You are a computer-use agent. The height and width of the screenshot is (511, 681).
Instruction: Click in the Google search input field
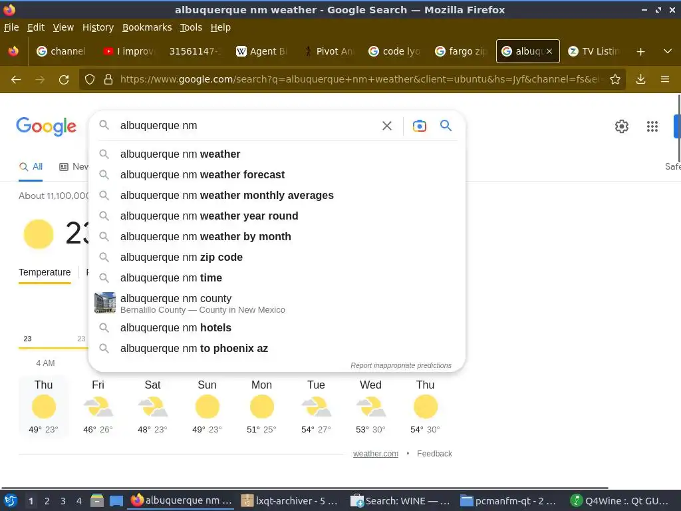tap(245, 126)
